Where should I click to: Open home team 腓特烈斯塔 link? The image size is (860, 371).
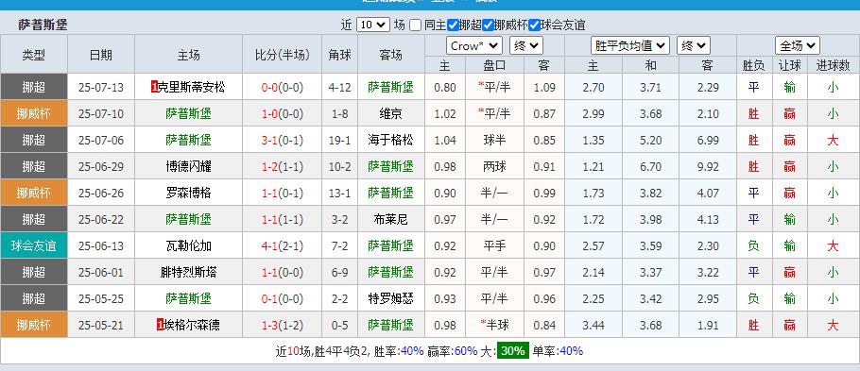[188, 273]
